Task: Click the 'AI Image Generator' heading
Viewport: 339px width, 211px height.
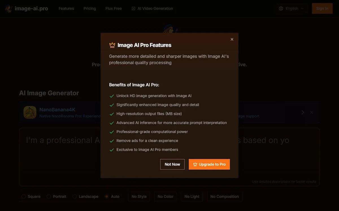Action: pyautogui.click(x=49, y=93)
